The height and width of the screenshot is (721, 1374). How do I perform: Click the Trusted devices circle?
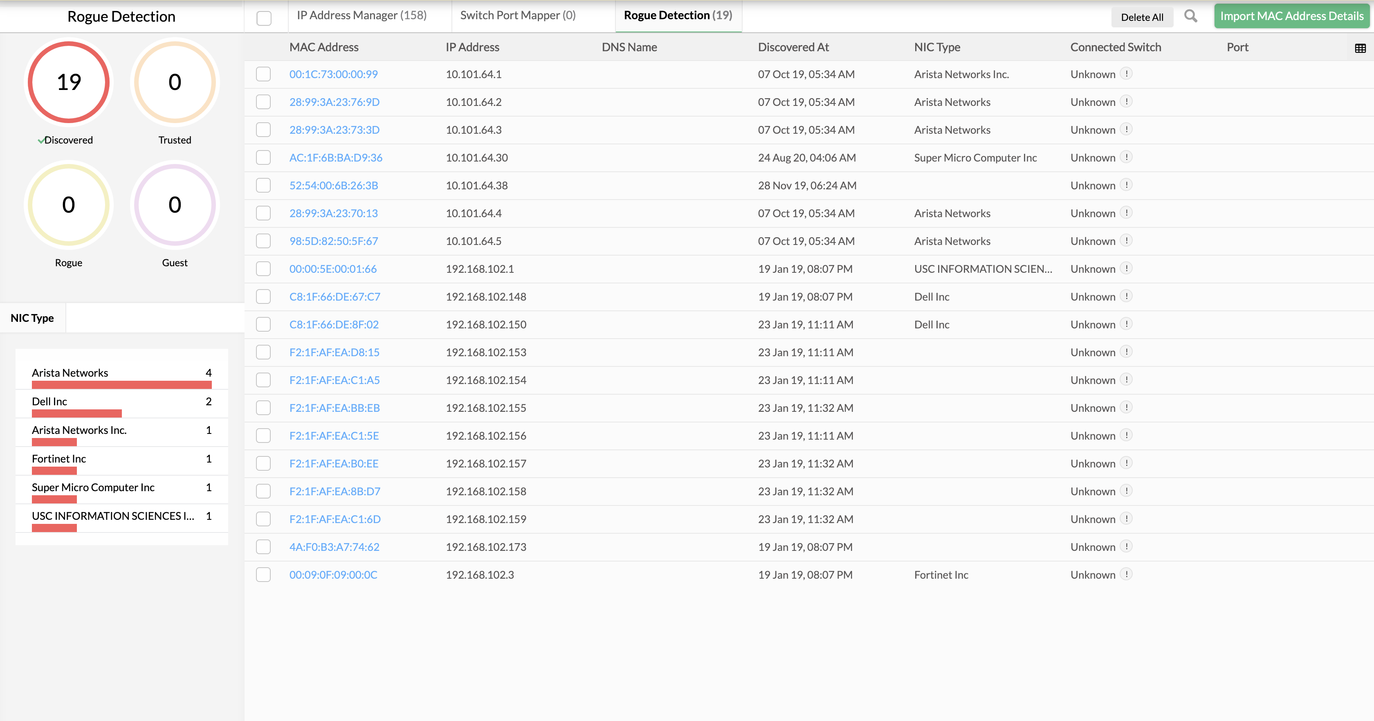click(175, 82)
